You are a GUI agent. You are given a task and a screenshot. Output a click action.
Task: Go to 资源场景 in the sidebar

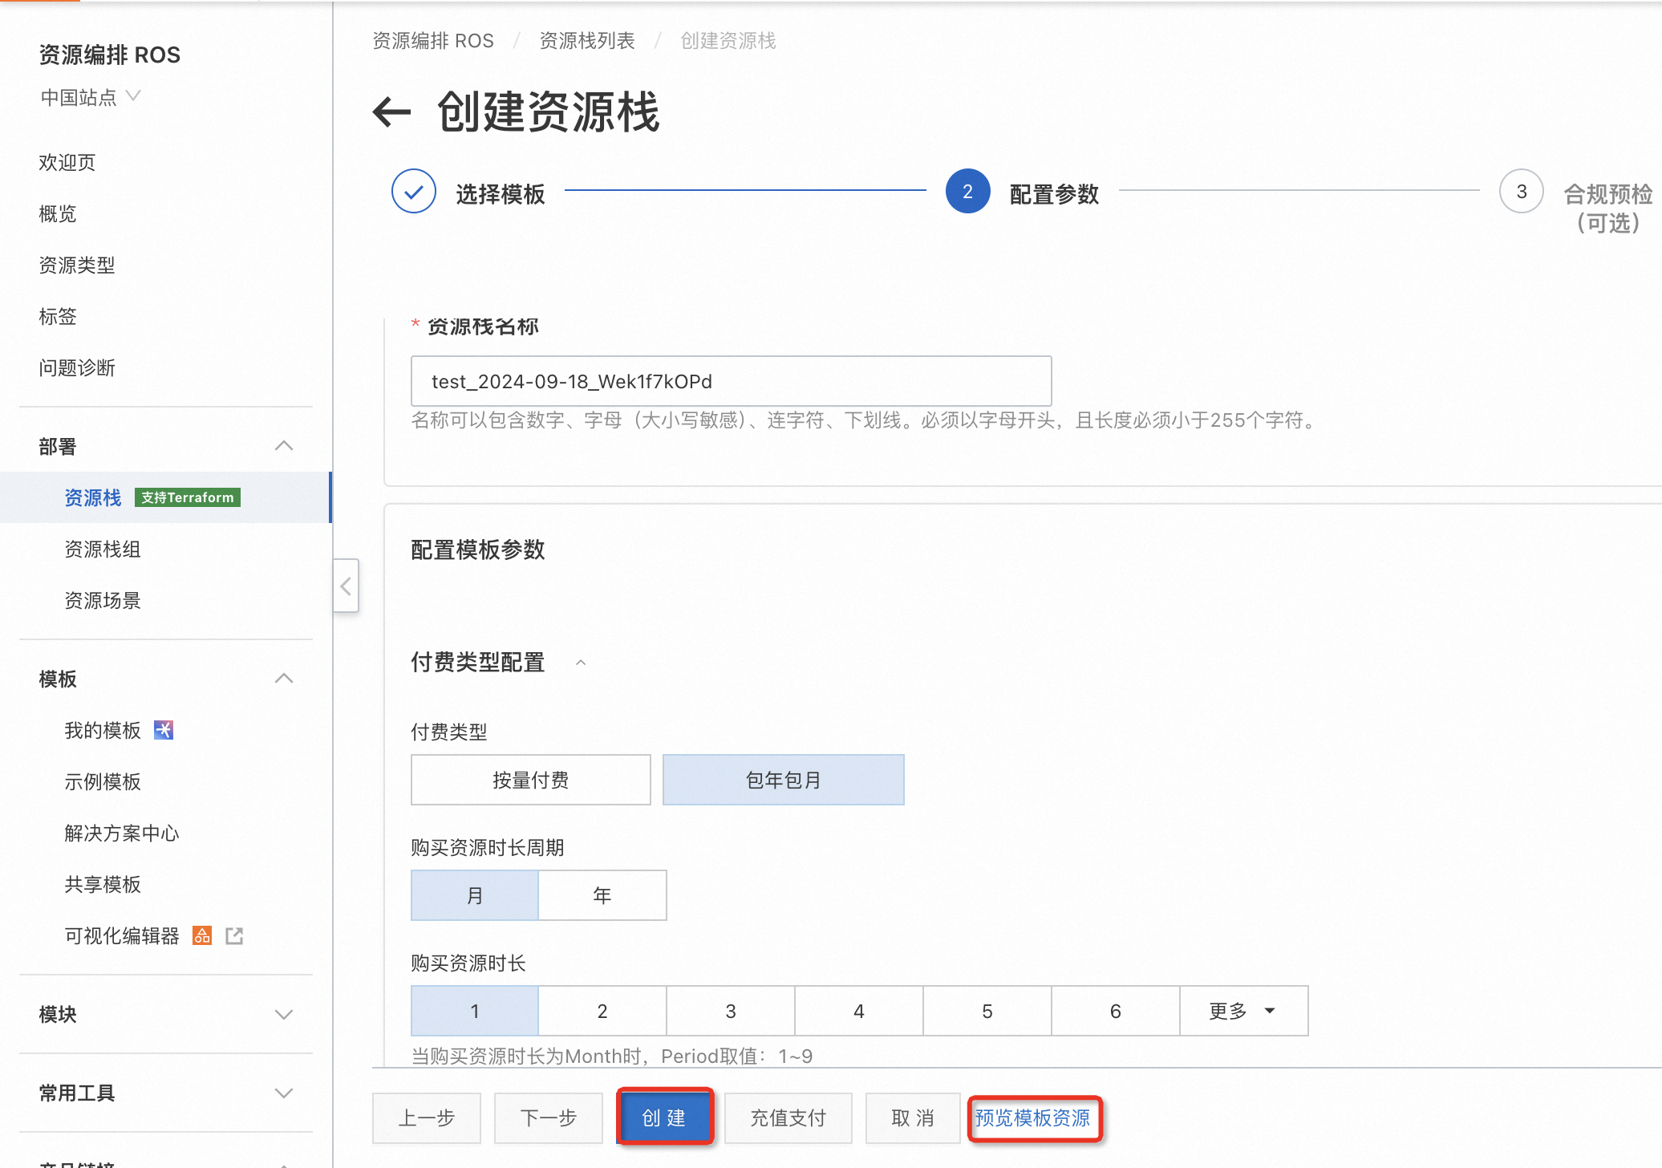(x=103, y=600)
